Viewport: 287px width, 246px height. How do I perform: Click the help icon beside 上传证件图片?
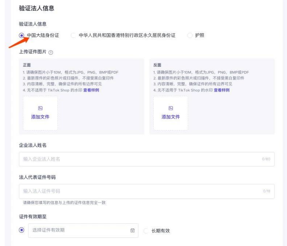(51, 52)
